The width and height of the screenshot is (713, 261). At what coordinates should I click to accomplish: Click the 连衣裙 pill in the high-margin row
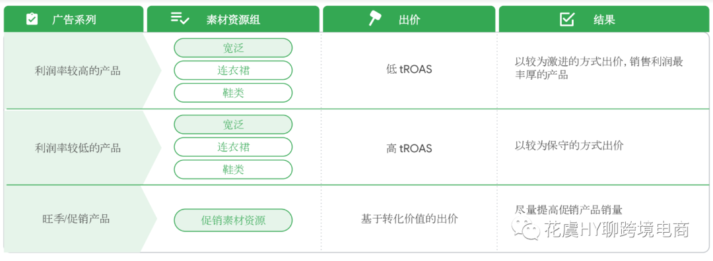[233, 71]
